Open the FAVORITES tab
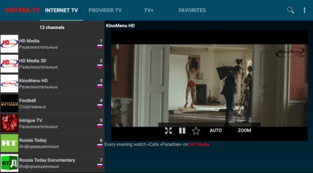The width and height of the screenshot is (313, 173). pyautogui.click(x=192, y=10)
